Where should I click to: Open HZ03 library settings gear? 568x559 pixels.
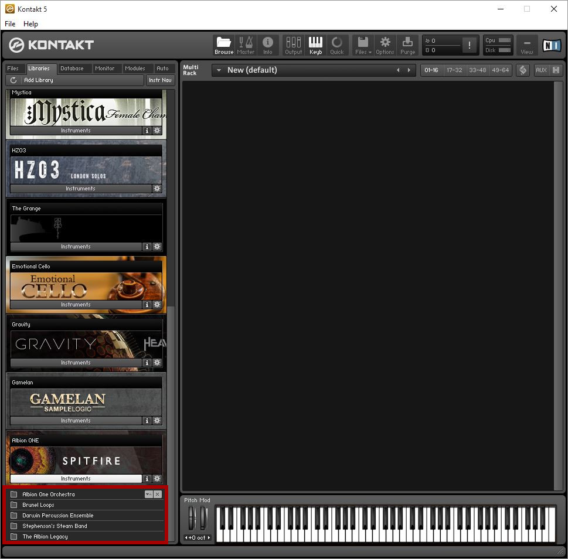(157, 189)
